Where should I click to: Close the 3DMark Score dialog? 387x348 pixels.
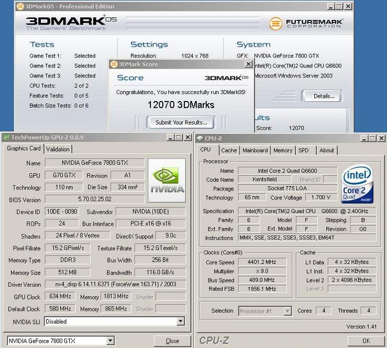point(248,64)
